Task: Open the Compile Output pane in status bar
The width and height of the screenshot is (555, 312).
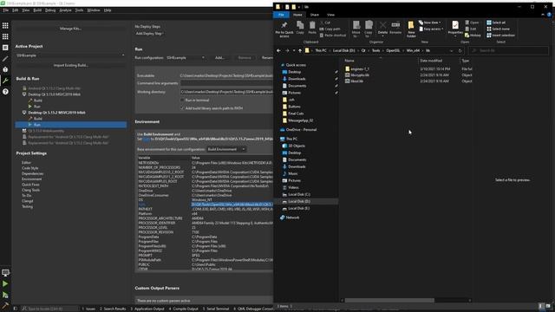Action: click(183, 309)
